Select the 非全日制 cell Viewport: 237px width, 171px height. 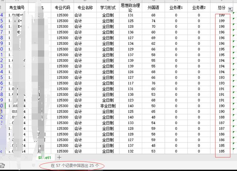click(x=108, y=106)
